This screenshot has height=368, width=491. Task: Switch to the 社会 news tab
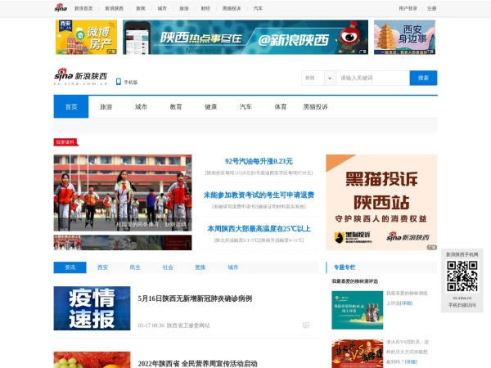(168, 267)
